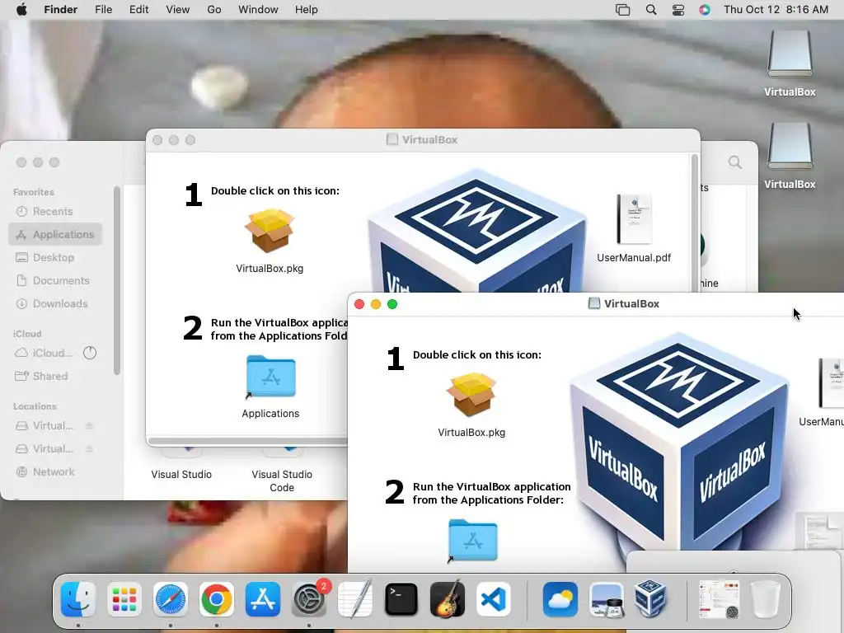Select Shared in the Finder sidebar

coord(55,376)
